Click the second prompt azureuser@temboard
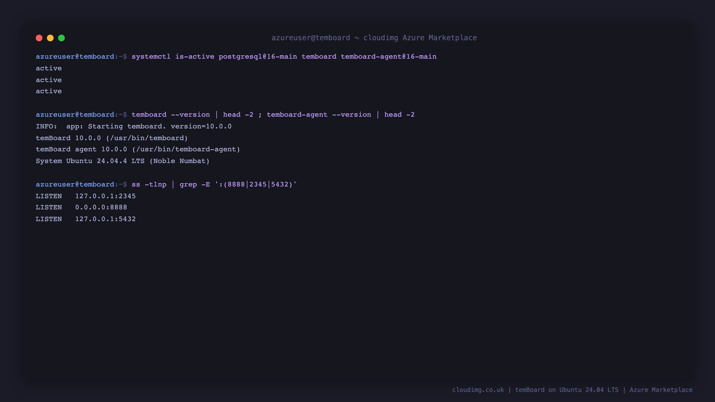 pyautogui.click(x=75, y=114)
